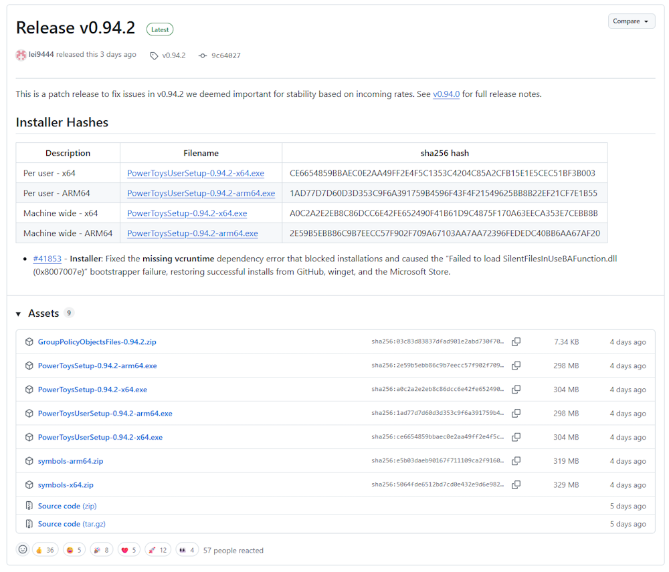Collapse the Assets section

(x=18, y=313)
